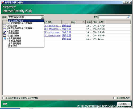The image size is (133, 109).
Task: Click the program icon in the 2.2 MB row
Action: (x=5, y=29)
